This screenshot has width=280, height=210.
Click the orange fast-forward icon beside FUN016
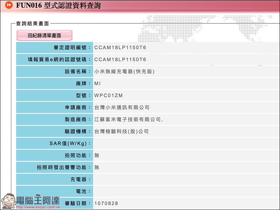coord(9,5)
